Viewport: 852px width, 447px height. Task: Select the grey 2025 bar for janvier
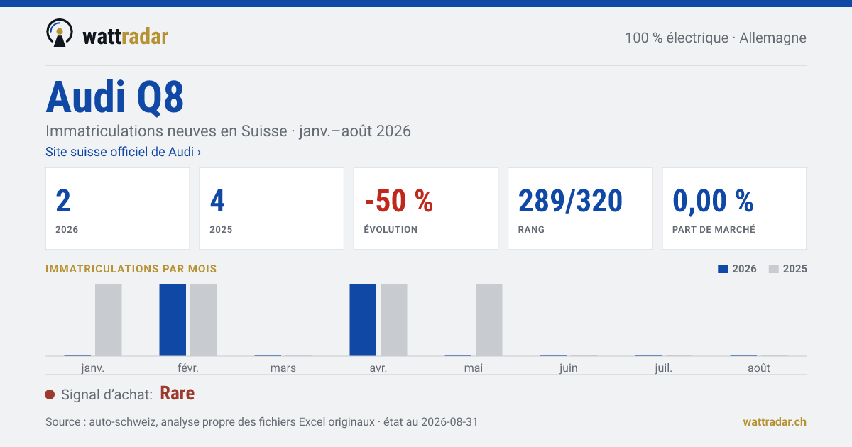(x=109, y=319)
